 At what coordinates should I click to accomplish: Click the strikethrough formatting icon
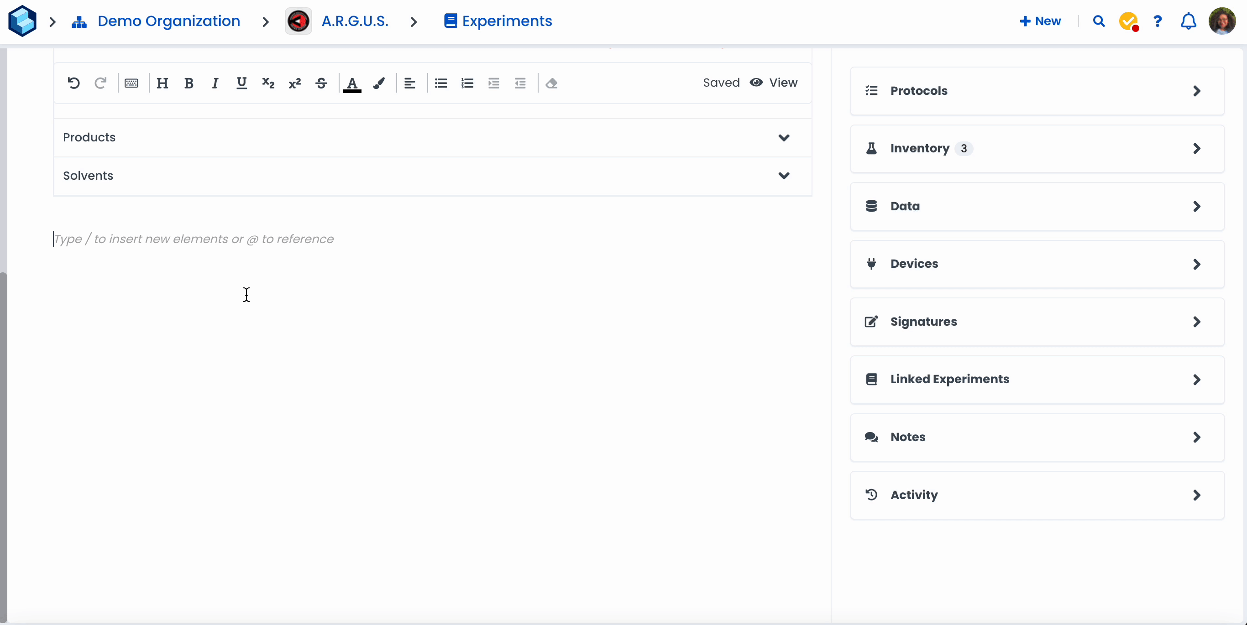click(321, 83)
